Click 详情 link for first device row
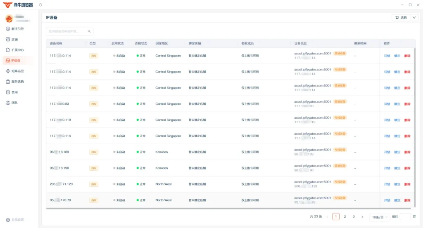Screen dimensions: 423x228 387,56
